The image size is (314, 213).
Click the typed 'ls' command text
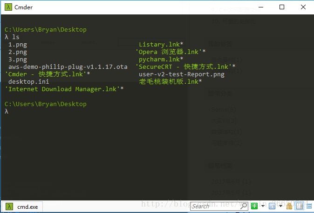(16, 37)
